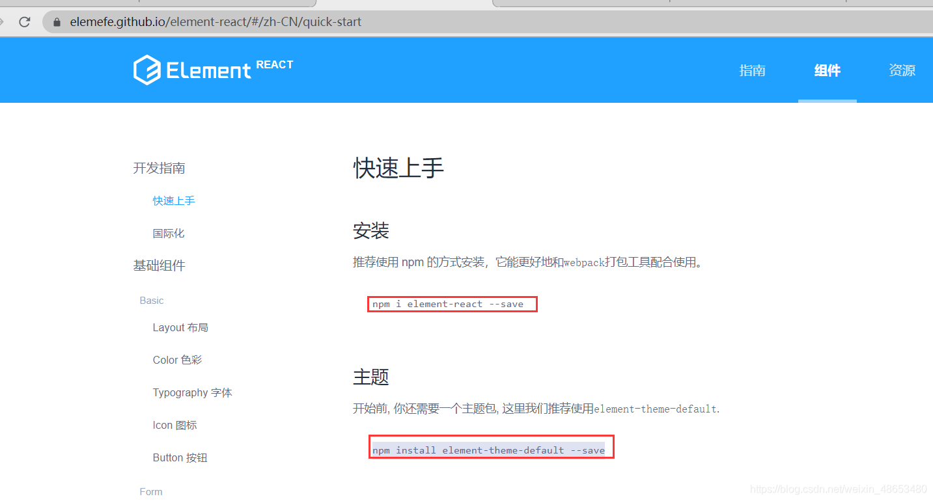Click the npm install element-theme-default code
The width and height of the screenshot is (933, 501).
(x=488, y=450)
